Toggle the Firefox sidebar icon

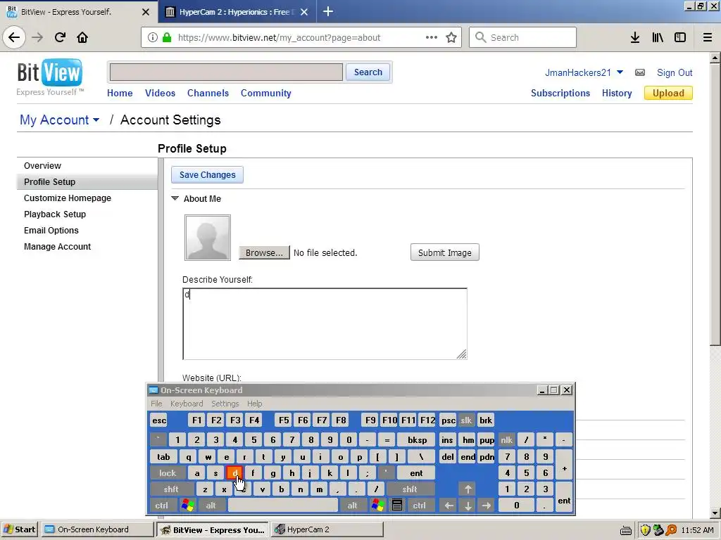click(x=680, y=37)
